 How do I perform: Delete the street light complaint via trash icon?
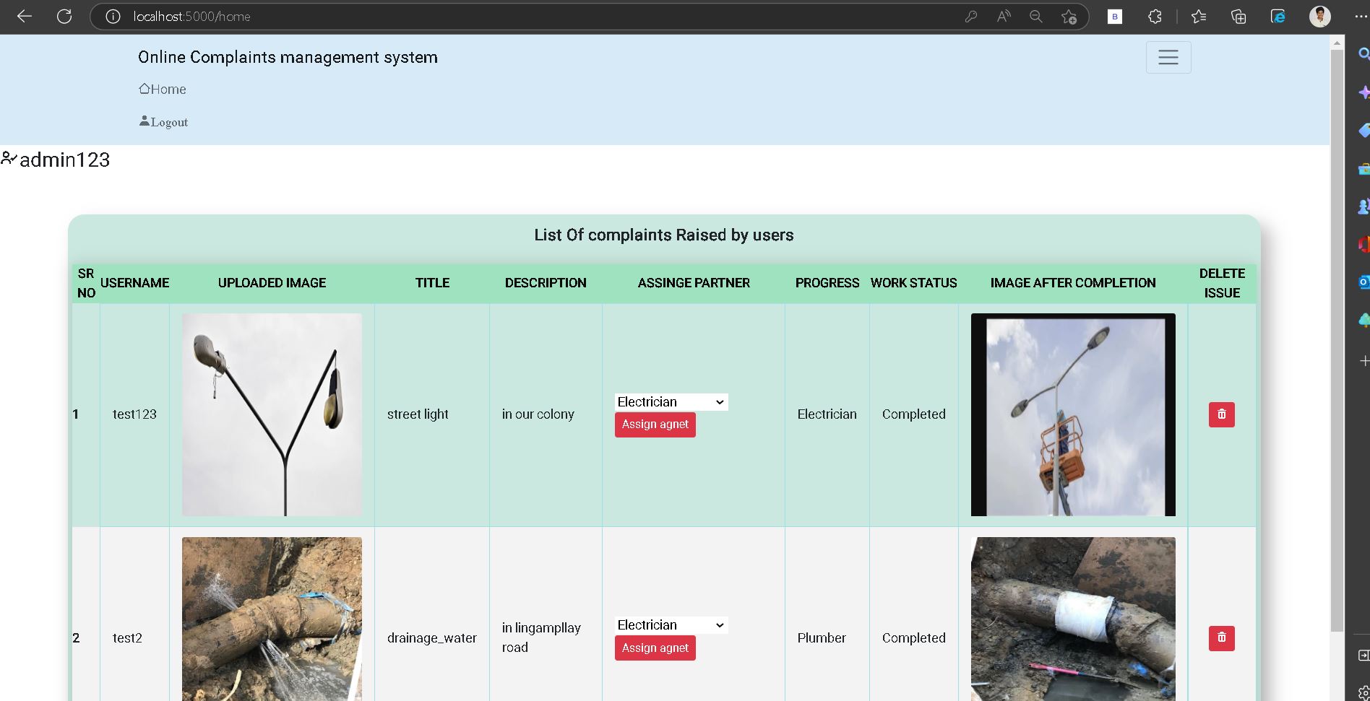tap(1222, 414)
